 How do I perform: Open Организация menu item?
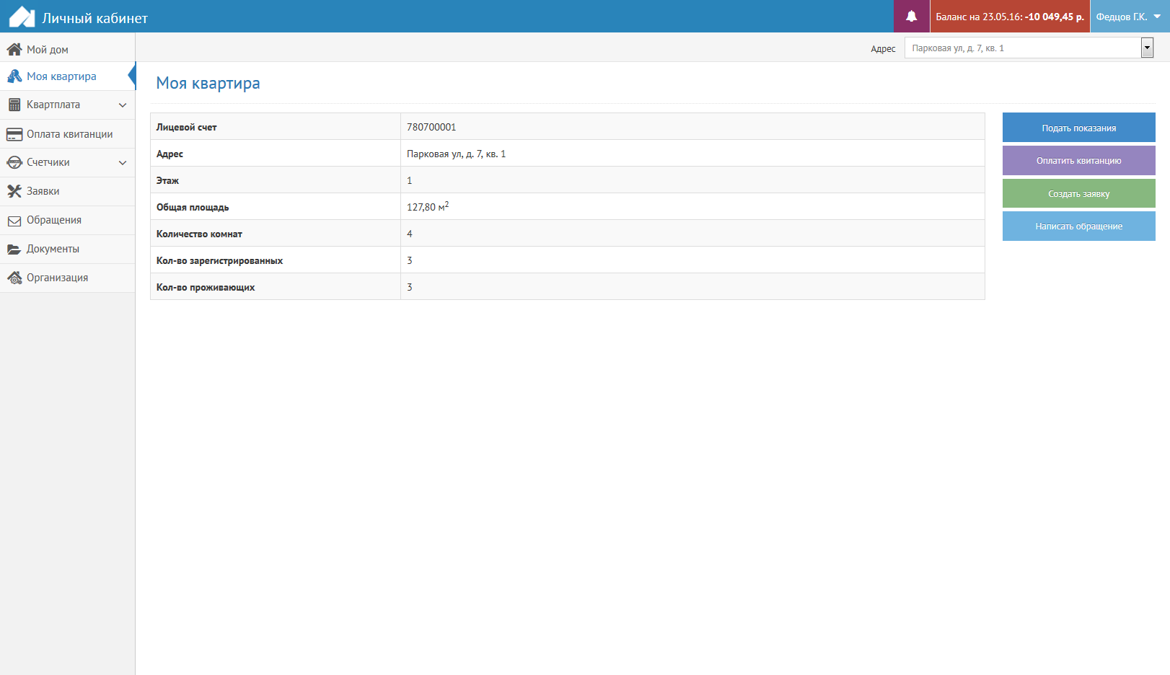tap(67, 278)
